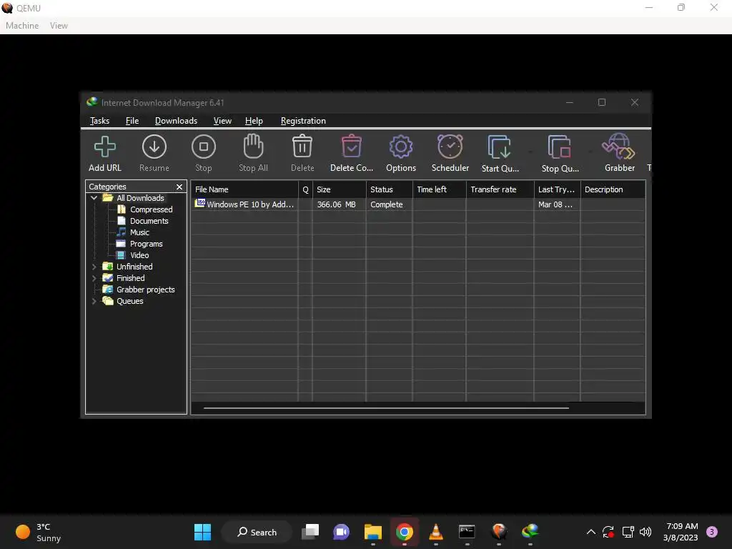Open the Help menu
This screenshot has width=732, height=549.
click(254, 121)
